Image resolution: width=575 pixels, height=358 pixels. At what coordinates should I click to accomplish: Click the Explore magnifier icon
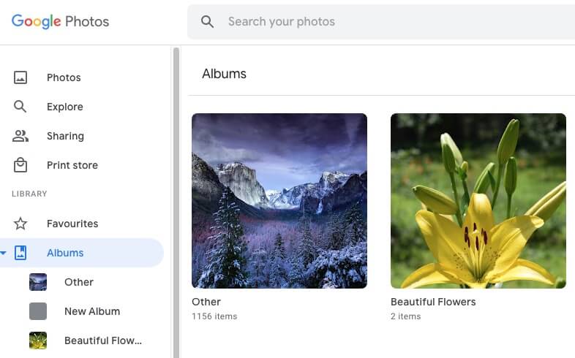[x=20, y=107]
